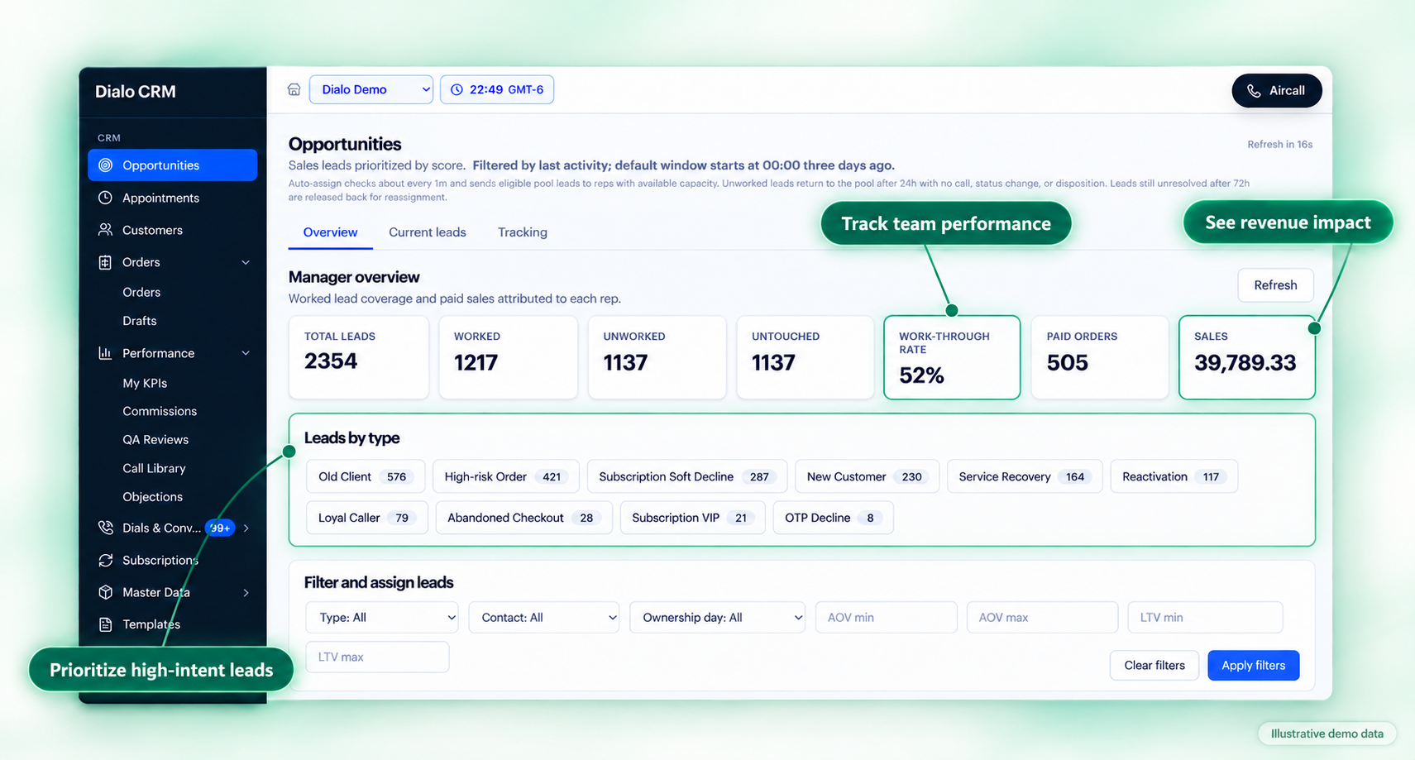Click the Opportunities target icon in sidebar
Viewport: 1415px width, 760px height.
pos(105,165)
